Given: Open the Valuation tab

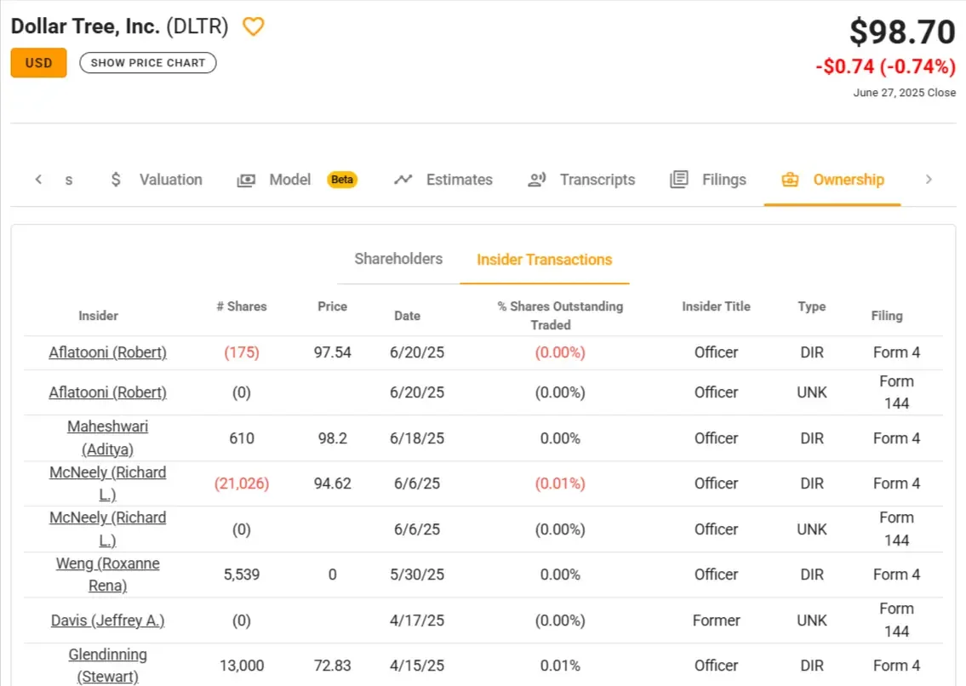Looking at the screenshot, I should [171, 180].
